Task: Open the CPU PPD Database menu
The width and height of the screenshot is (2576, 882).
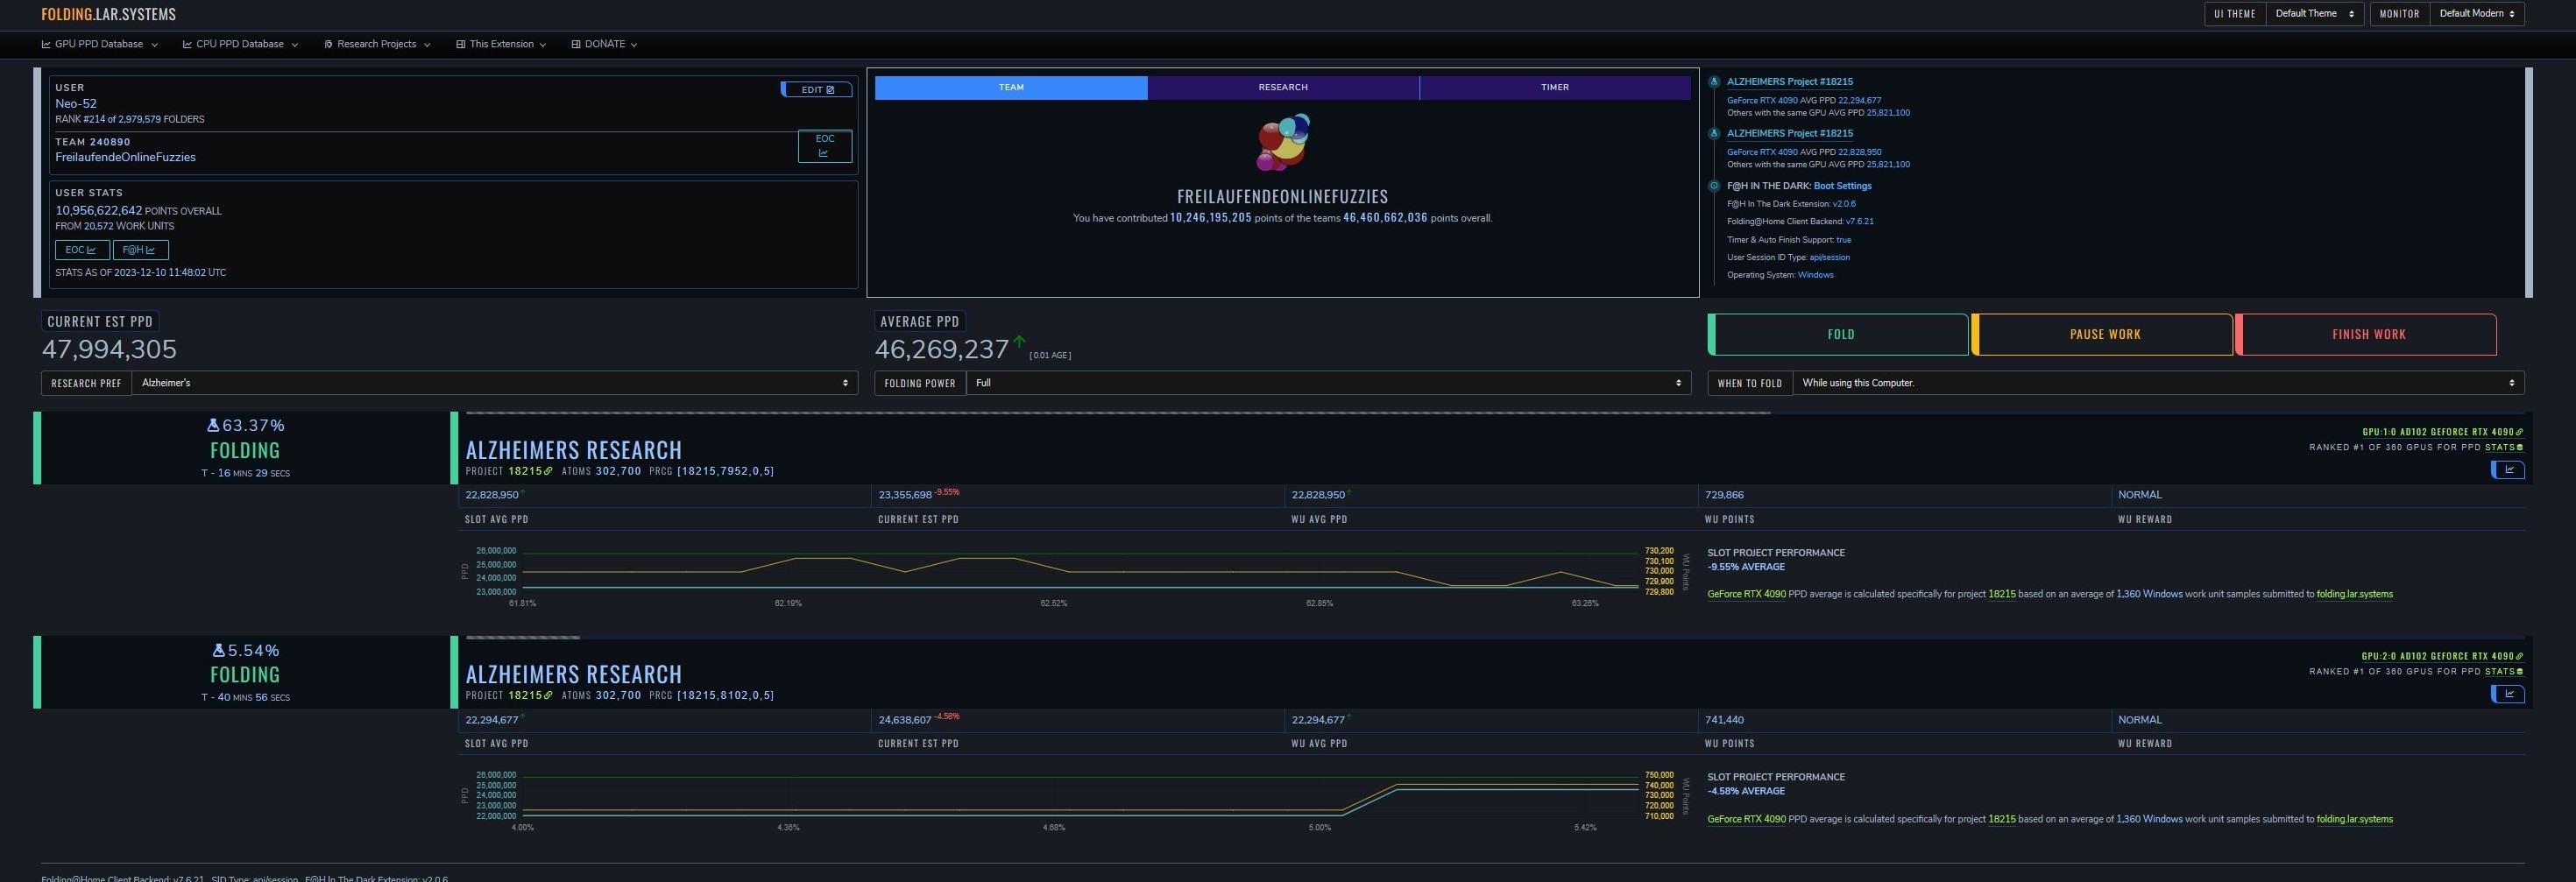Action: point(240,44)
